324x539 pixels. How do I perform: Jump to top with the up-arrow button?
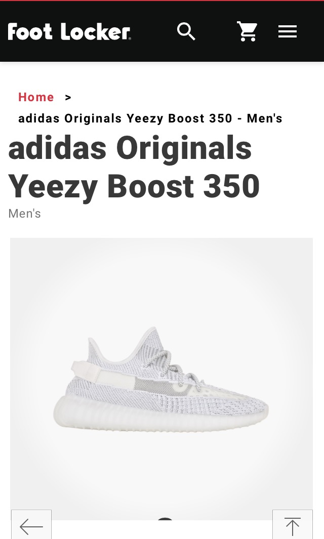[x=292, y=524]
